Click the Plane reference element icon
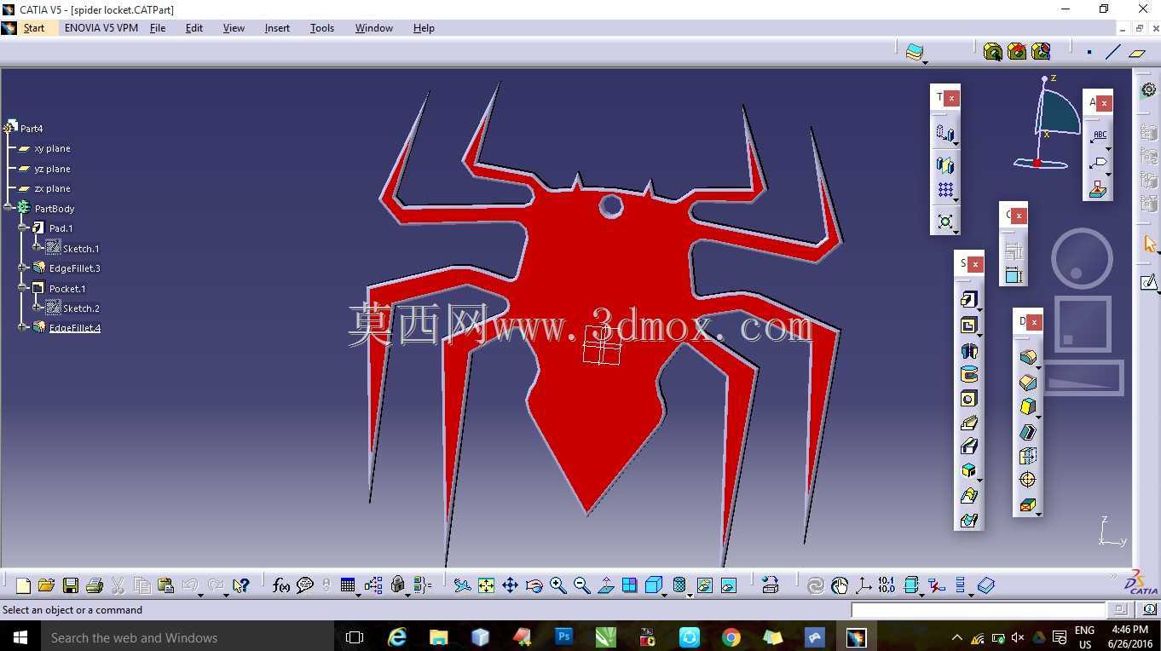This screenshot has width=1161, height=651. 1137,52
